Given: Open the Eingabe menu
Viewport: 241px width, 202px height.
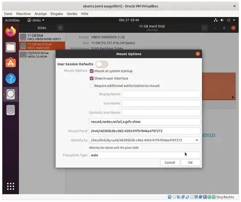Looking at the screenshot, I should point(57,14).
